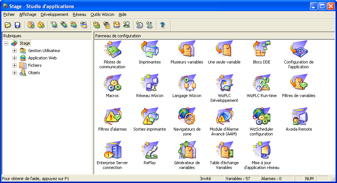Open the Développement menu

pos(54,14)
